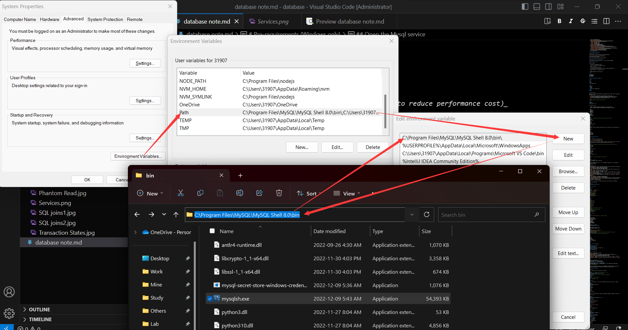Open the Sort dropdown in File Explorer
Viewport: 628px width, 330px height.
tap(309, 193)
